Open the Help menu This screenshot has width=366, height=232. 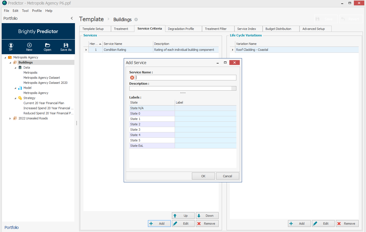pos(49,11)
